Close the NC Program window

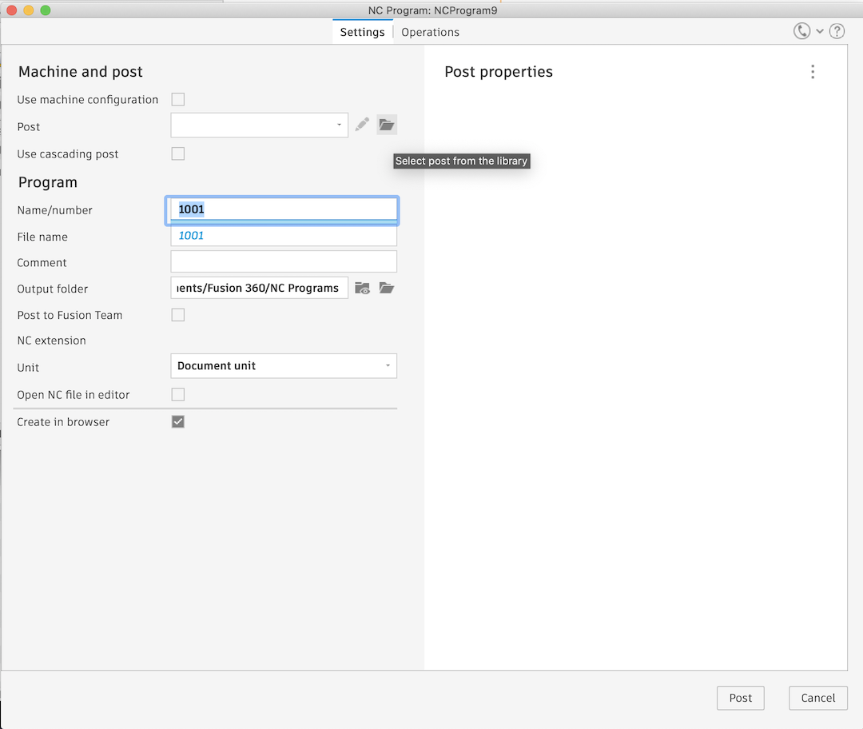point(11,10)
